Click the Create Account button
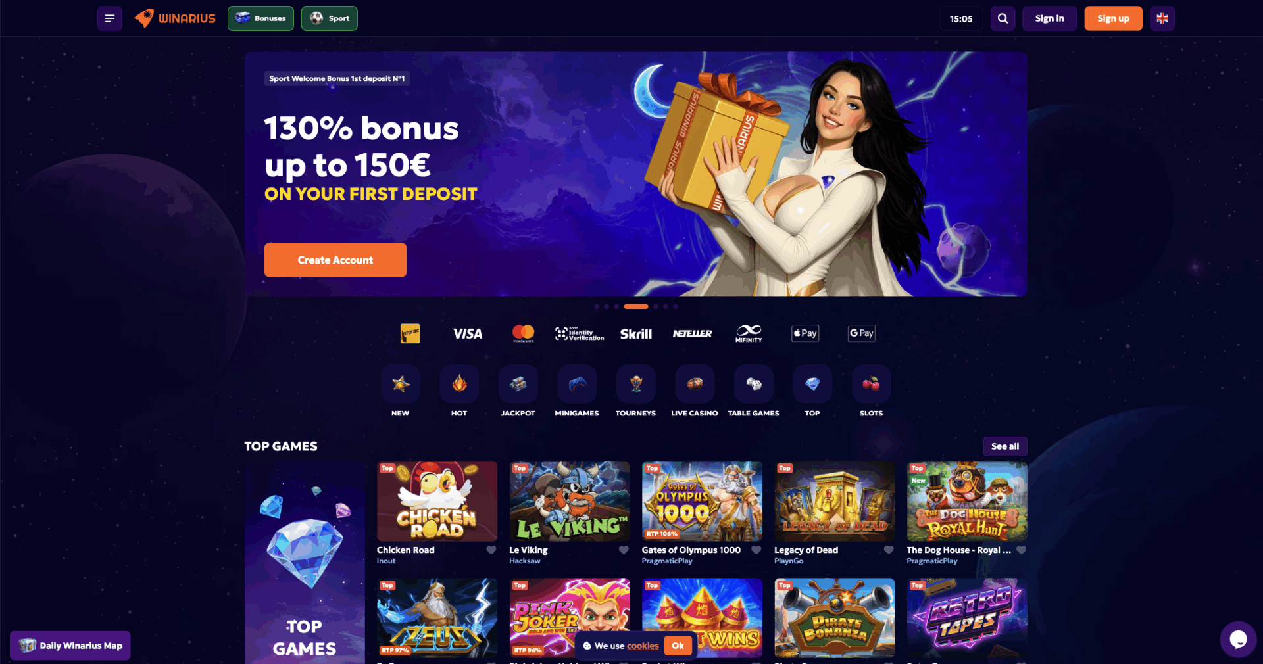Viewport: 1263px width, 664px height. pyautogui.click(x=335, y=260)
